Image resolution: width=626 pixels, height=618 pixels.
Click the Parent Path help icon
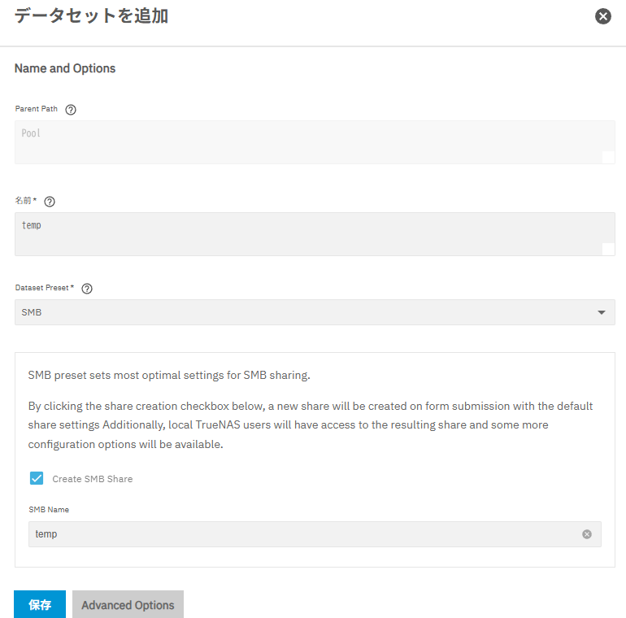(x=71, y=110)
